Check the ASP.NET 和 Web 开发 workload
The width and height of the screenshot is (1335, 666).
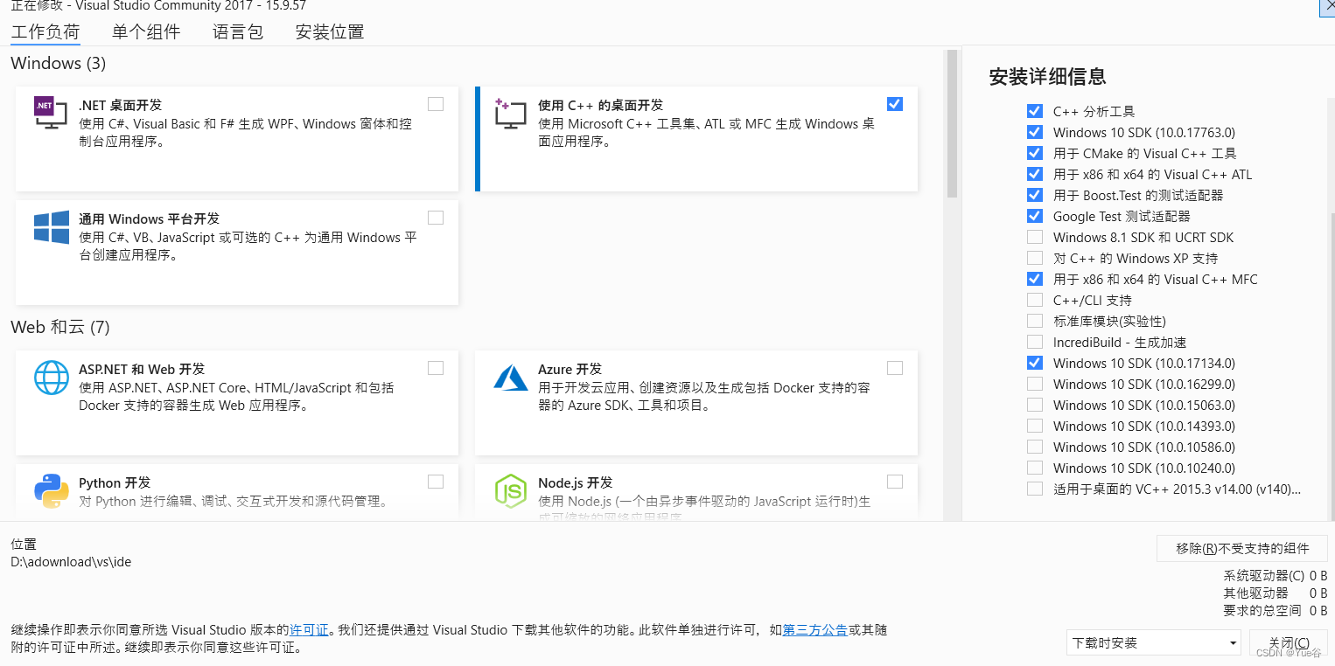click(436, 368)
